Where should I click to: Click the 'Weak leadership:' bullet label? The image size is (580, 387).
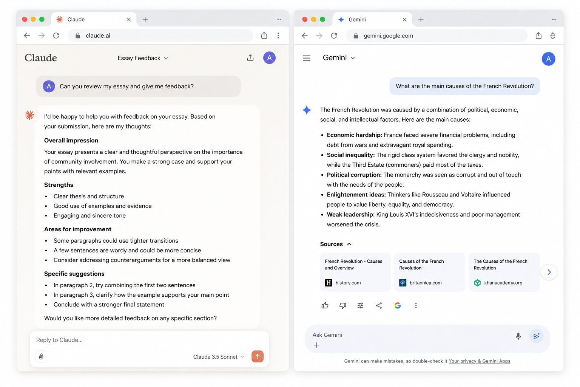(x=351, y=215)
